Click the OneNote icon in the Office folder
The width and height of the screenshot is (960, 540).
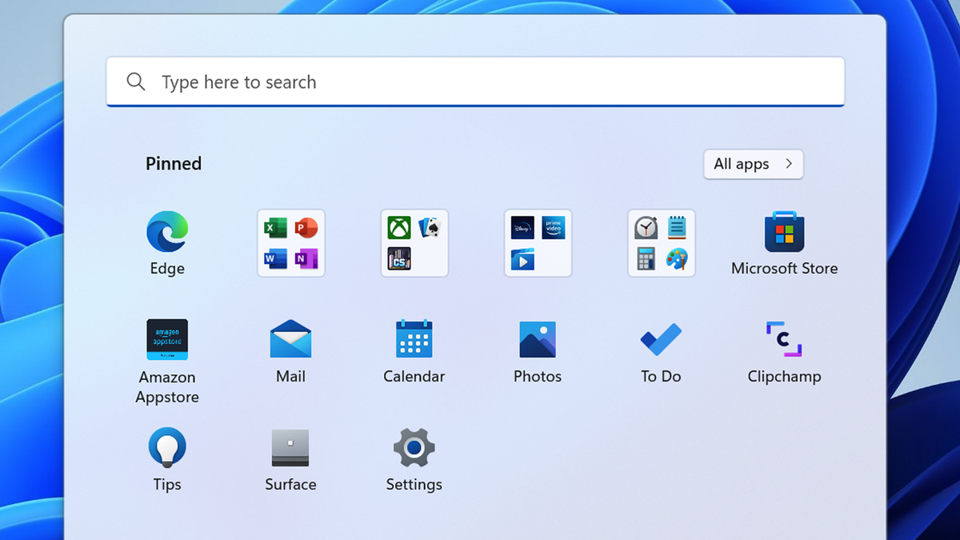coord(306,258)
